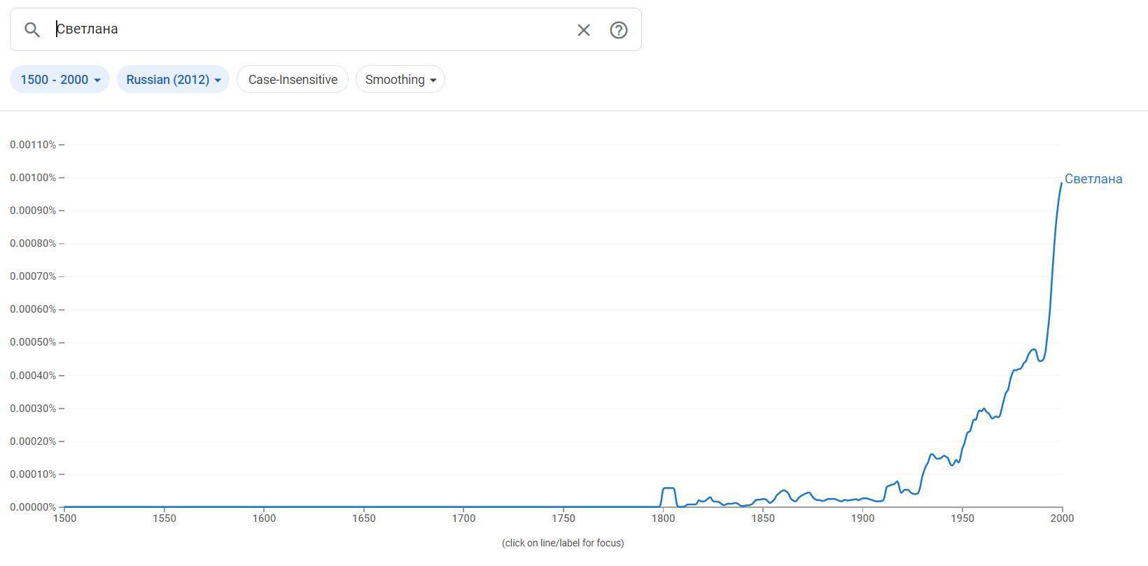Select the 1800 year label on the x-axis
Screen dimensions: 1148x566
(x=663, y=518)
